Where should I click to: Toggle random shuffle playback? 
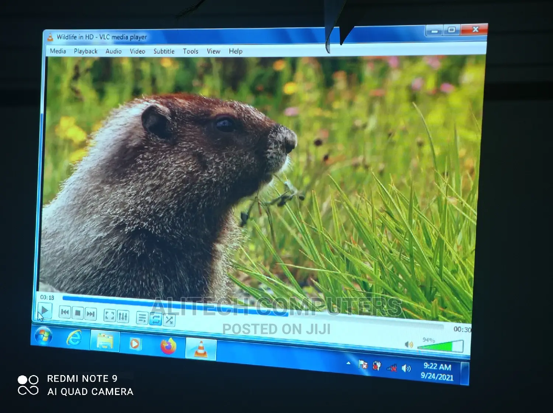[x=169, y=320]
